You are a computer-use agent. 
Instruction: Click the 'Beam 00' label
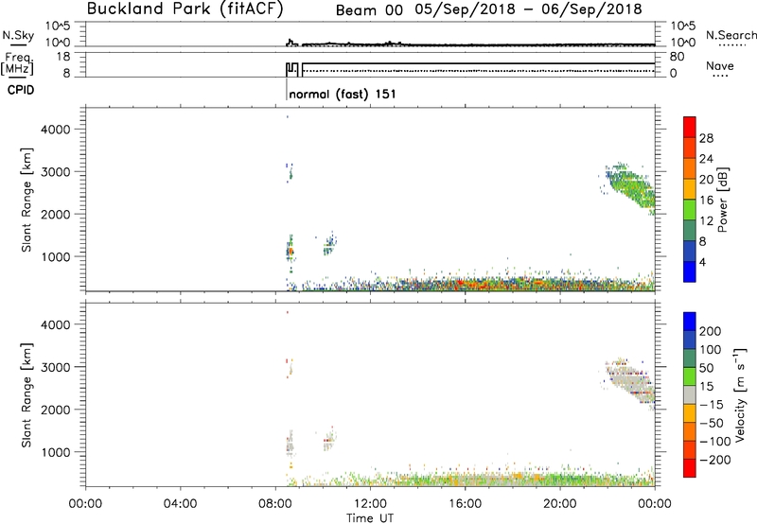coord(369,10)
